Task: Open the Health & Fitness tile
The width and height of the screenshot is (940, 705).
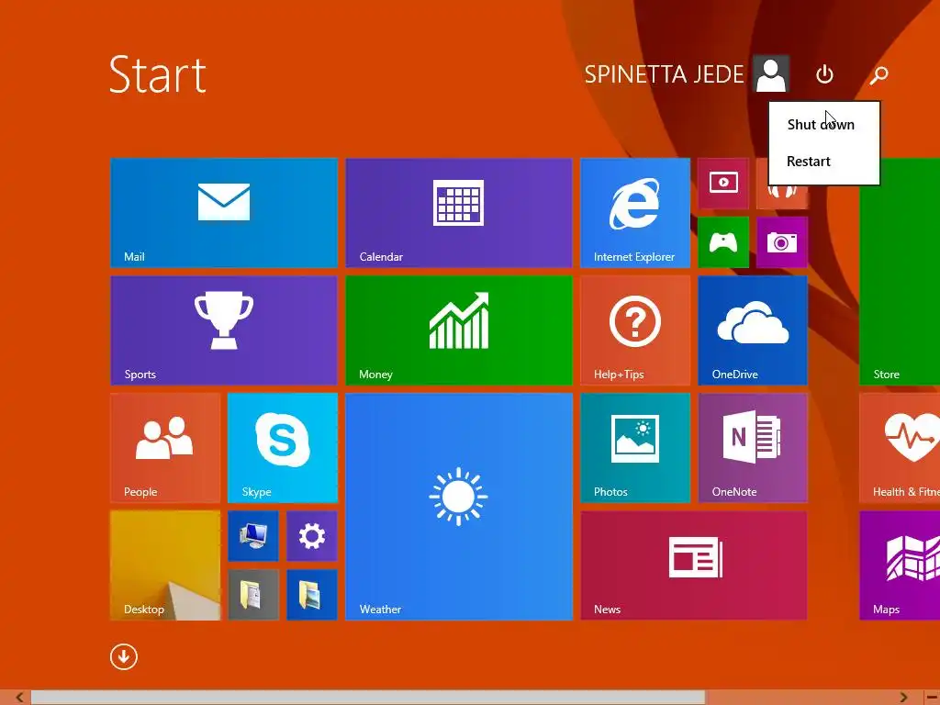Action: pyautogui.click(x=900, y=448)
